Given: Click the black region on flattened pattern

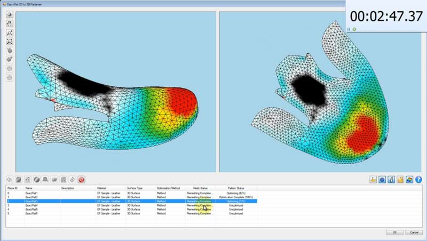Looking at the screenshot, I should click(x=306, y=89).
